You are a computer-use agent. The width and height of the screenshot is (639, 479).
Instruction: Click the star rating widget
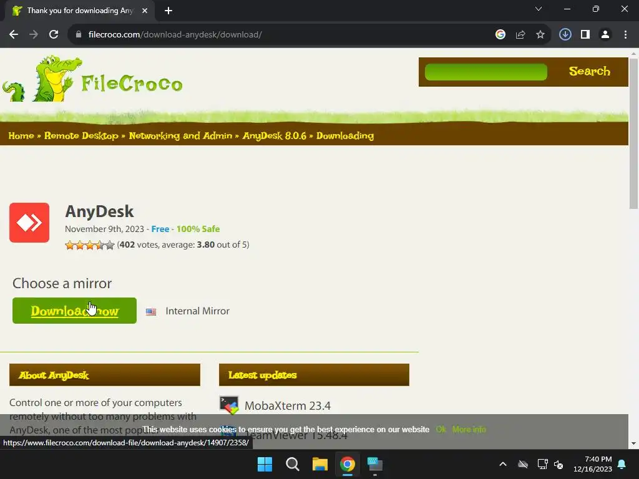pyautogui.click(x=90, y=244)
